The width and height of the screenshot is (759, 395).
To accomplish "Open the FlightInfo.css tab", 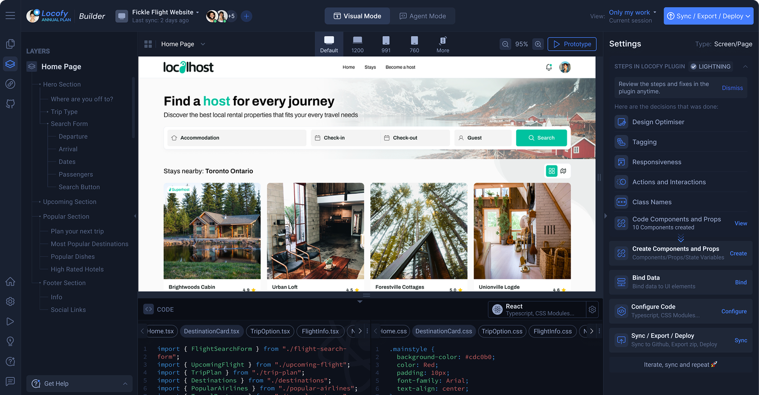I will [553, 331].
